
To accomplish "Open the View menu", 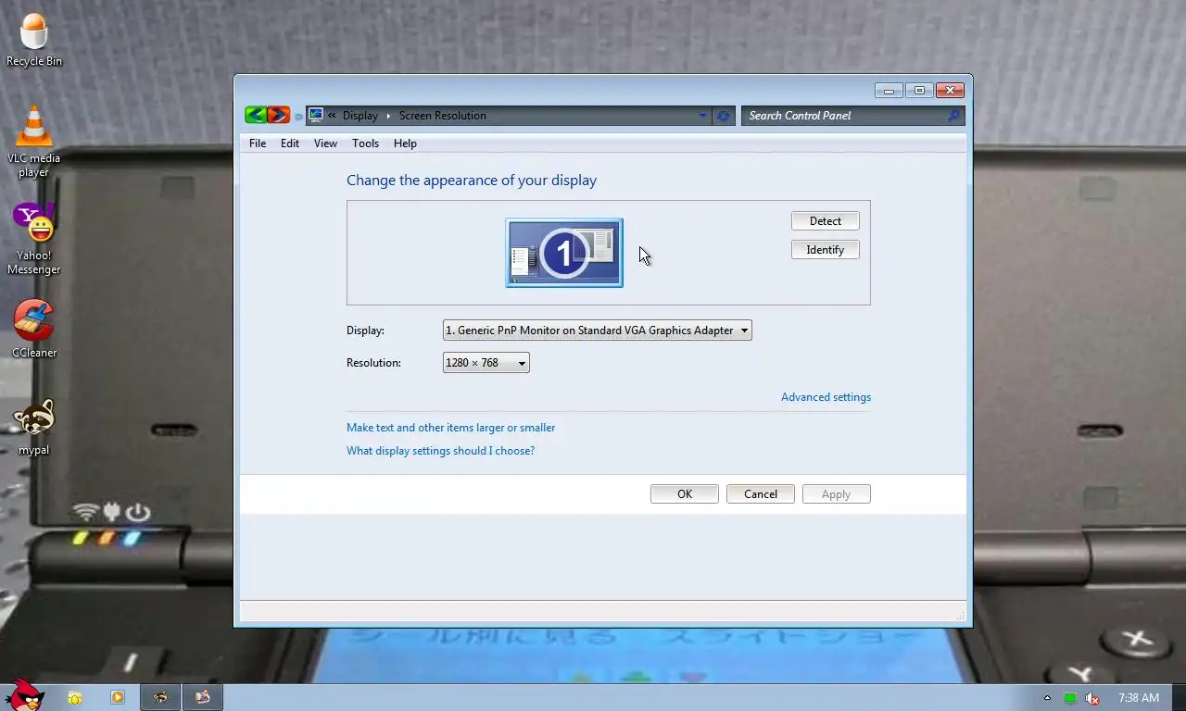I will [325, 143].
